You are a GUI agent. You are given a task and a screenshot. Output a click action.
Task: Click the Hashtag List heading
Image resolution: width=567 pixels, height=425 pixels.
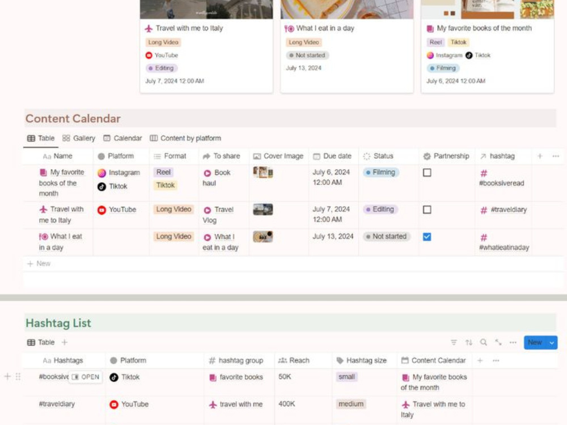point(58,323)
